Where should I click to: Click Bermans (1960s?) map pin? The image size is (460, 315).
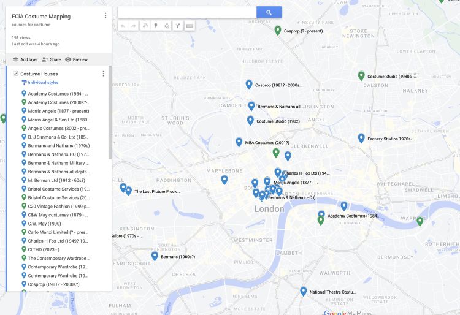(155, 256)
